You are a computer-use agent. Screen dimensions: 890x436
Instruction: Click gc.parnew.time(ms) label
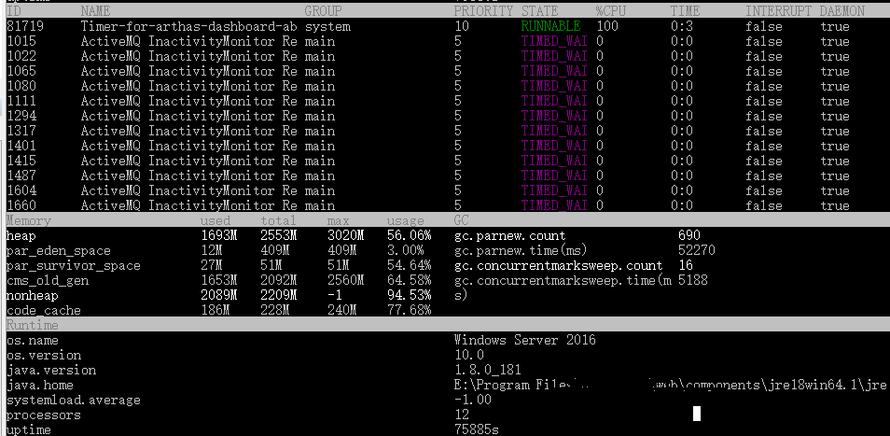(x=521, y=250)
